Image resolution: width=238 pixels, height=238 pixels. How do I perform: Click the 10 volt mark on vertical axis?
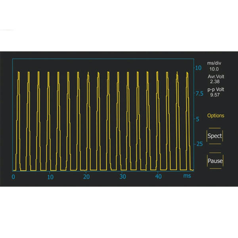point(198,68)
